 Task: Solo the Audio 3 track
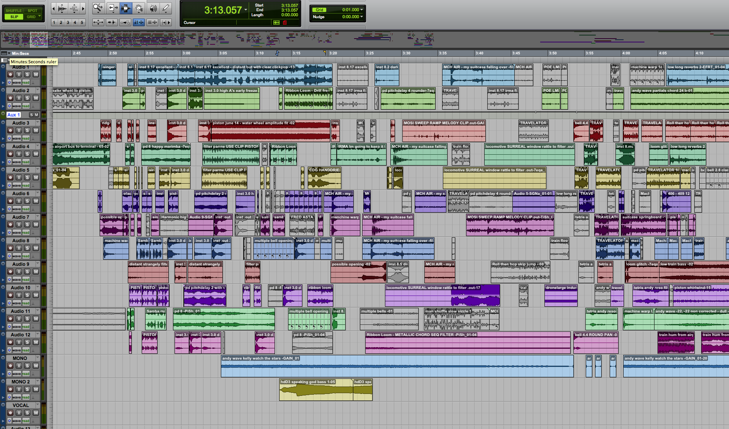coord(27,130)
